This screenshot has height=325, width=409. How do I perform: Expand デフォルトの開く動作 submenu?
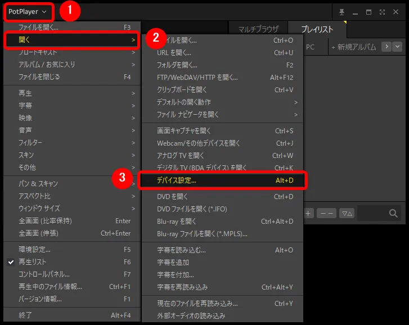222,102
